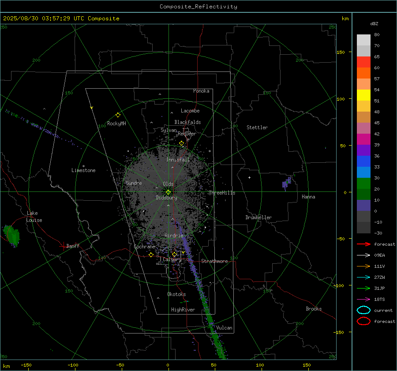The height and width of the screenshot is (371, 397).
Task: Click the yellow diamond marker below RedDeer
Action: click(181, 143)
